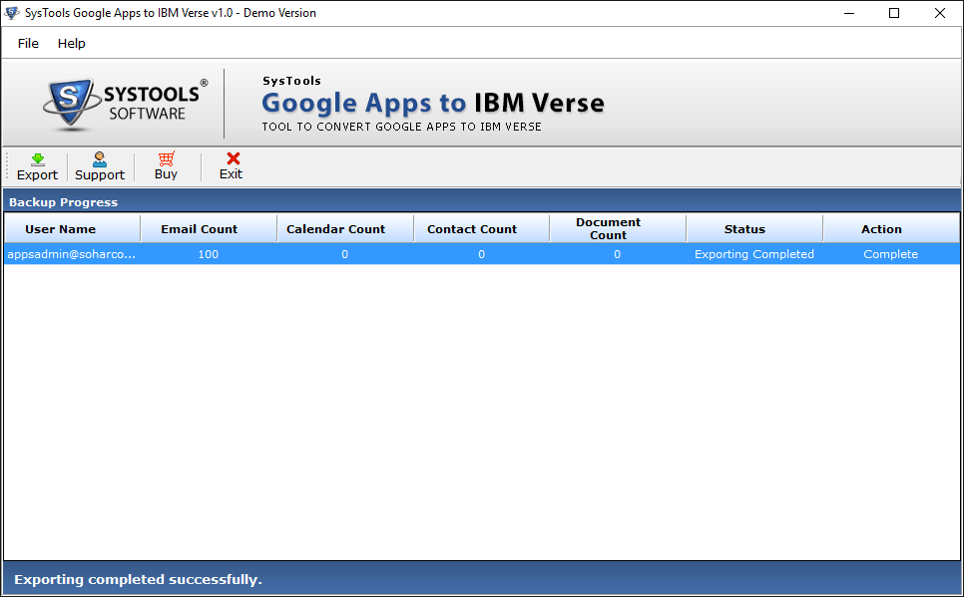Click the Complete action cell
This screenshot has height=597, width=964.
[891, 254]
